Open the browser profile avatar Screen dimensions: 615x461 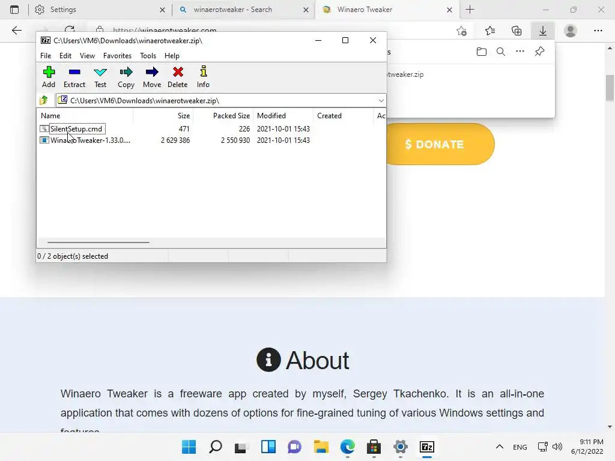click(571, 31)
